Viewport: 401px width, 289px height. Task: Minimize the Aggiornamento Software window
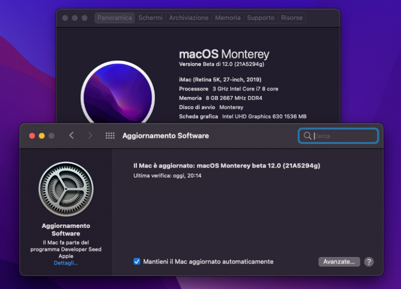42,135
